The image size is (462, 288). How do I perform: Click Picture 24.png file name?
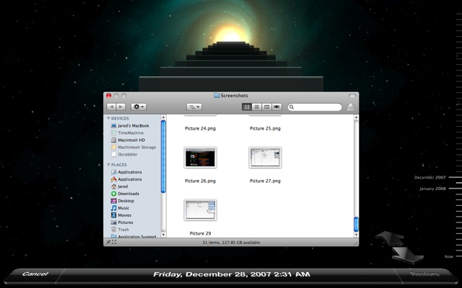(201, 128)
